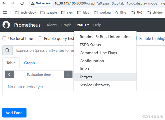Open the sien bookmarks folder

coord(67,13)
